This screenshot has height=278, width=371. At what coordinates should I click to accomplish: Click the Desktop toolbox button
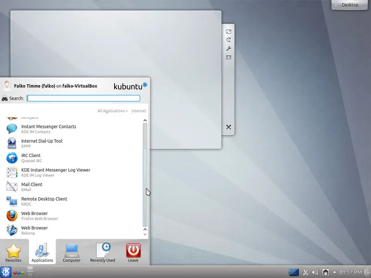point(350,5)
